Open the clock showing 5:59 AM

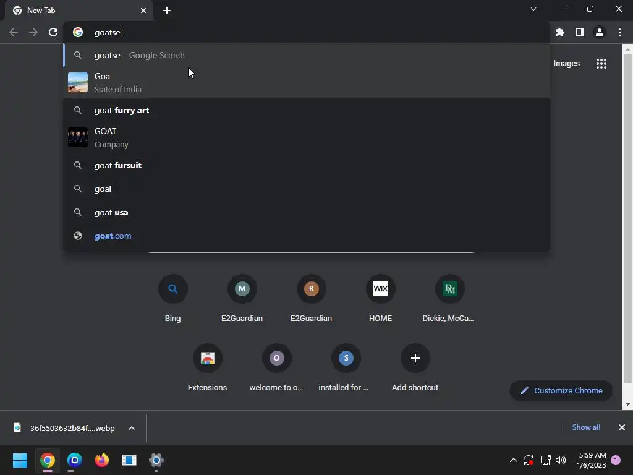[592, 460]
